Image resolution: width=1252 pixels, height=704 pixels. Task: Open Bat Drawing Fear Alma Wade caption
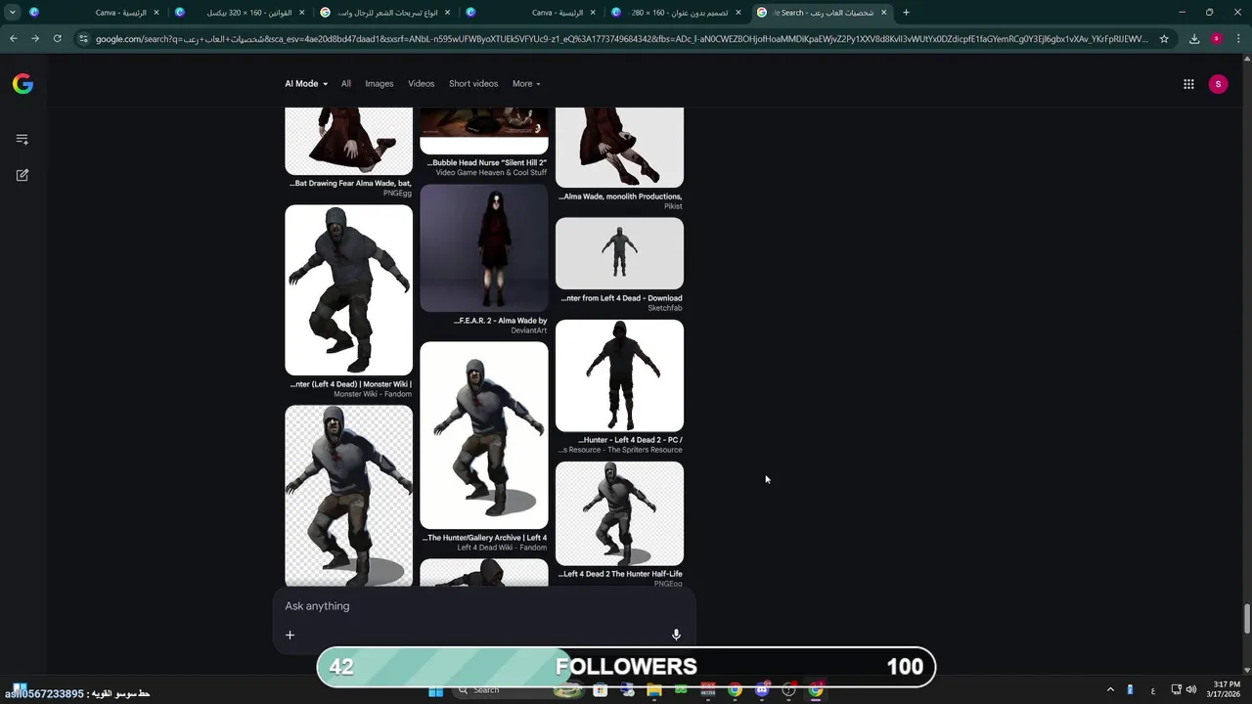coord(350,184)
